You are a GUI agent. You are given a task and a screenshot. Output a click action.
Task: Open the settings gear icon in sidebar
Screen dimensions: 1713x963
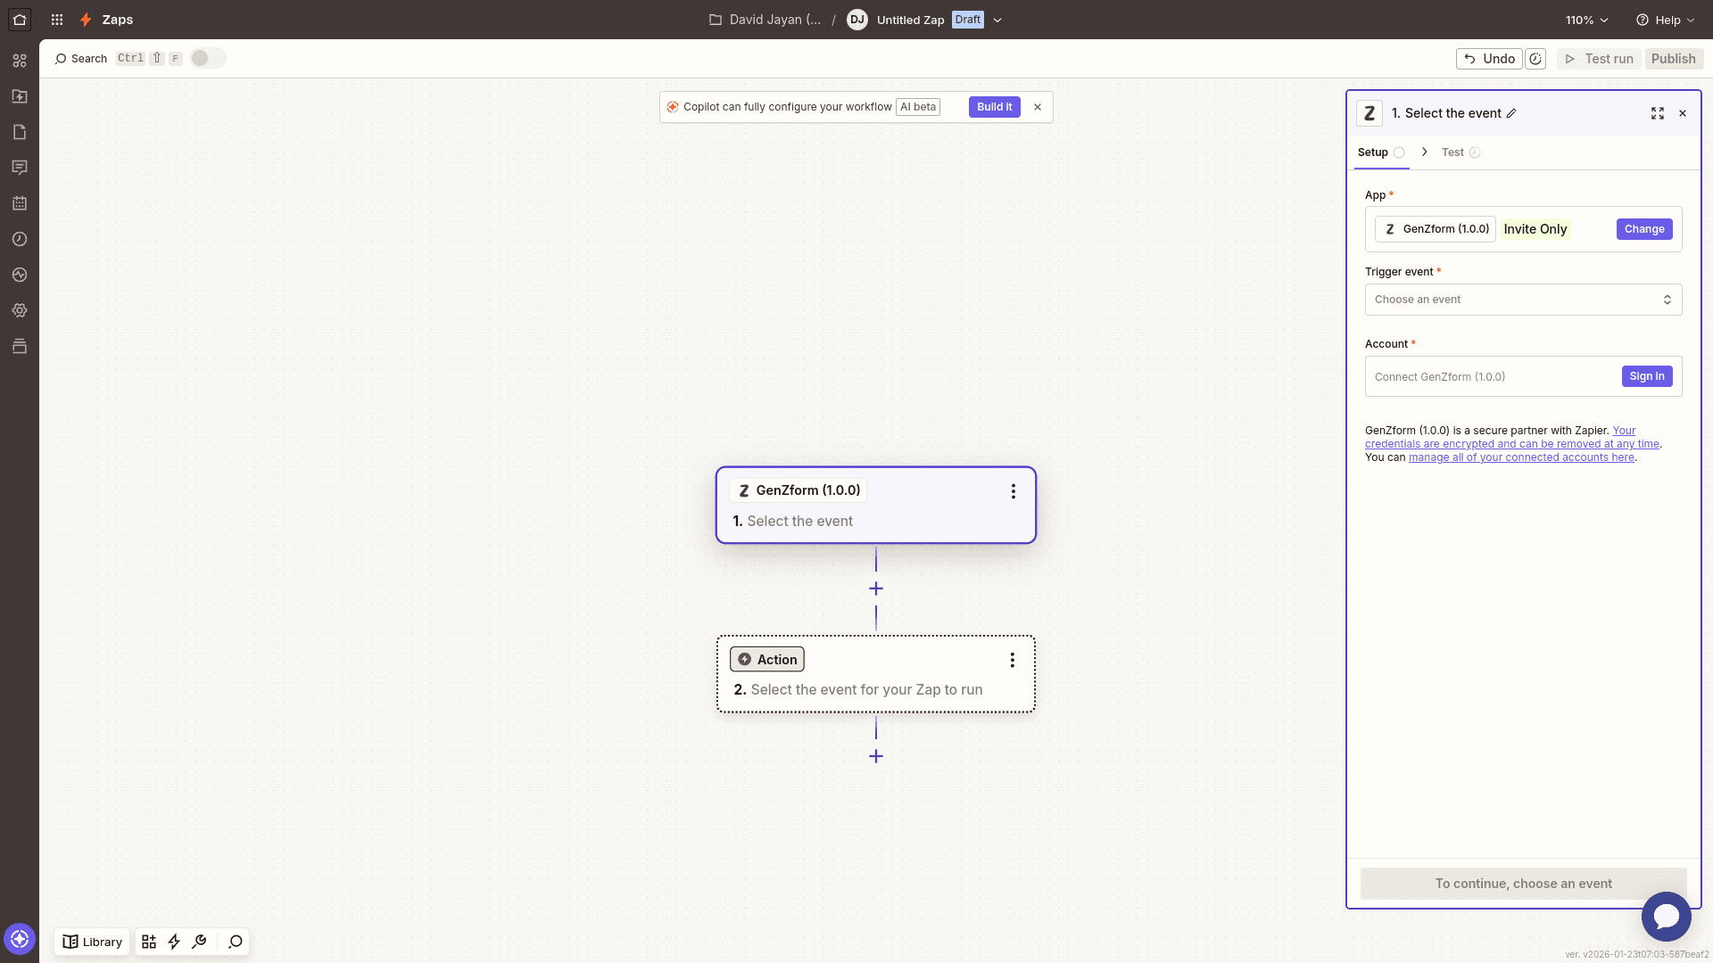coord(20,310)
